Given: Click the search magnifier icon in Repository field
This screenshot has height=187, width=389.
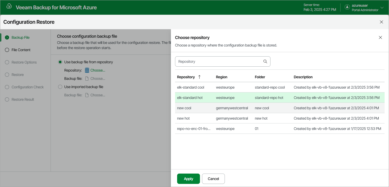Looking at the screenshot, I should tap(265, 61).
